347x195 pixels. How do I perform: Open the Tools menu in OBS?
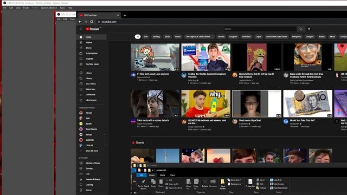[x=62, y=8]
